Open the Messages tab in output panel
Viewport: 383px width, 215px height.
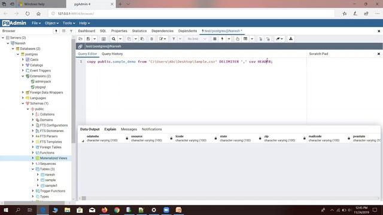click(x=129, y=129)
